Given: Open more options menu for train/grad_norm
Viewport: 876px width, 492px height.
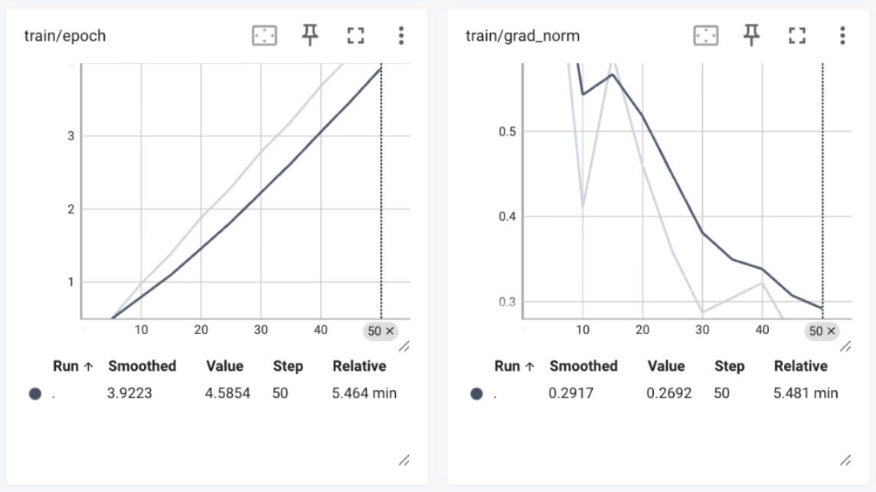Looking at the screenshot, I should (842, 35).
